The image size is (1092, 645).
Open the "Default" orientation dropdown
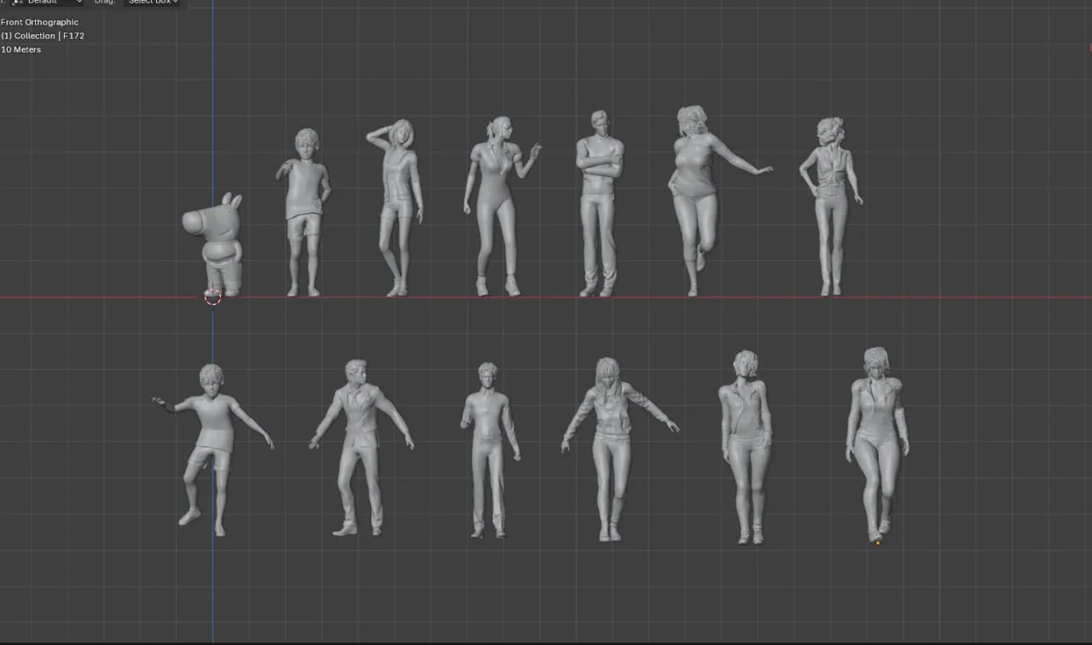(x=47, y=3)
